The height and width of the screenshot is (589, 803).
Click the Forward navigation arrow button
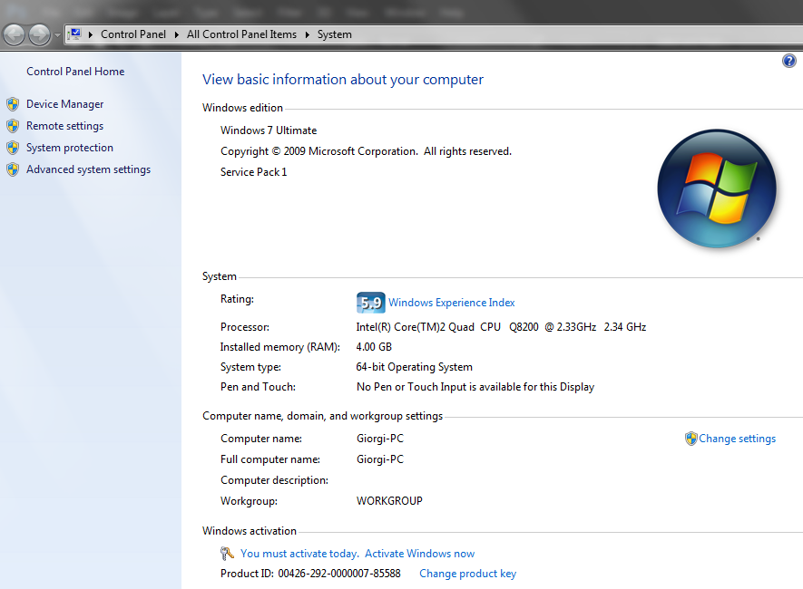(39, 34)
